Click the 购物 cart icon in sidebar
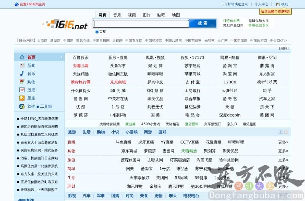This screenshot has width=305, height=201. (22, 81)
